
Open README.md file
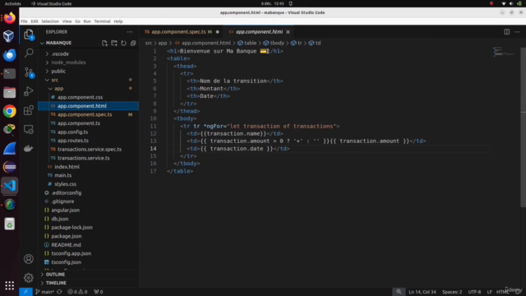(66, 245)
